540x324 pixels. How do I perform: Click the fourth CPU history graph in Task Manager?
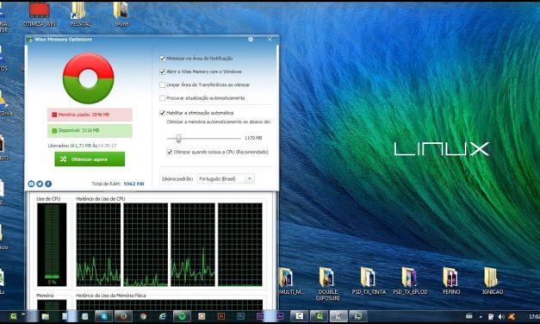(x=240, y=245)
